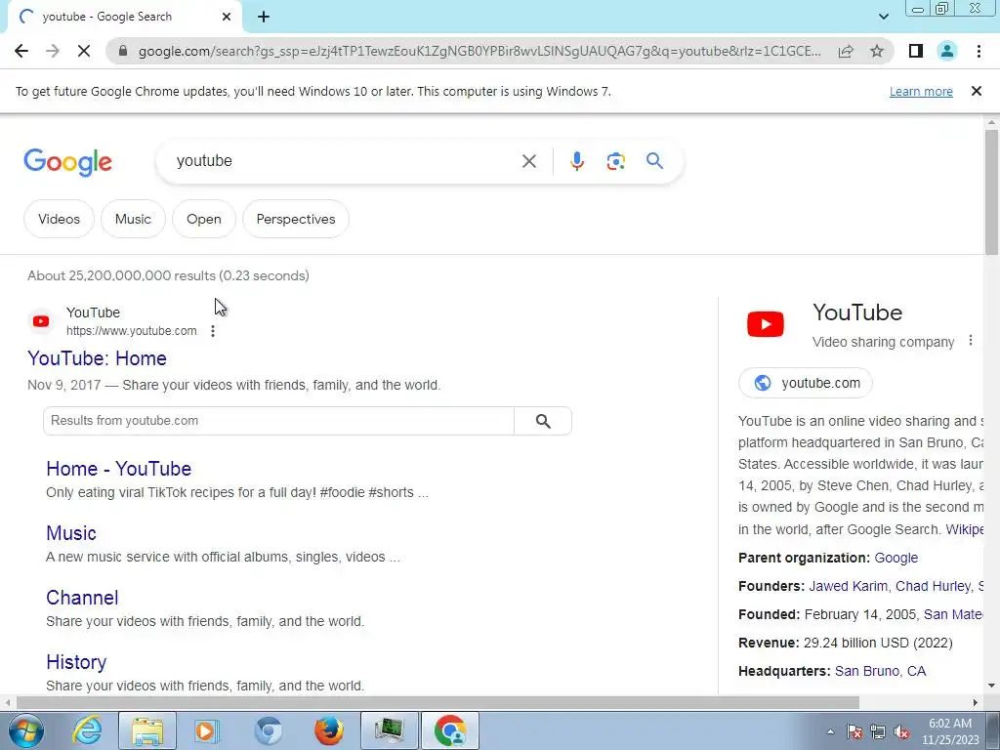Screen dimensions: 1000x750
Task: Close the youtube Google Search tab
Action: point(226,18)
